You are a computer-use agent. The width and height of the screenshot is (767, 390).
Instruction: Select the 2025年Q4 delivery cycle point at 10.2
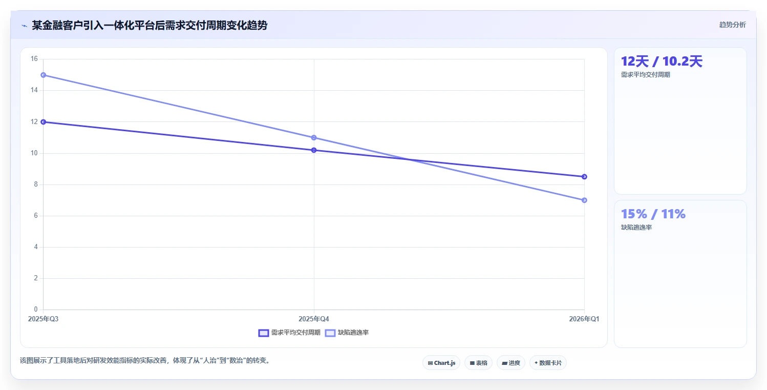point(314,150)
